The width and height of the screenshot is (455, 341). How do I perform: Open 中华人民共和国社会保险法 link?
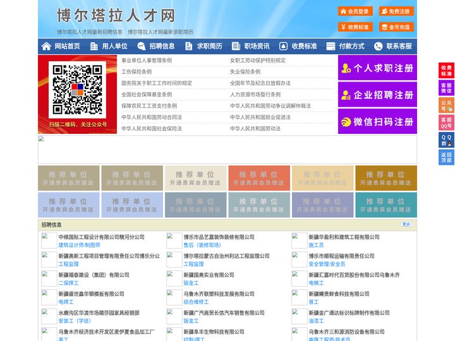click(152, 128)
